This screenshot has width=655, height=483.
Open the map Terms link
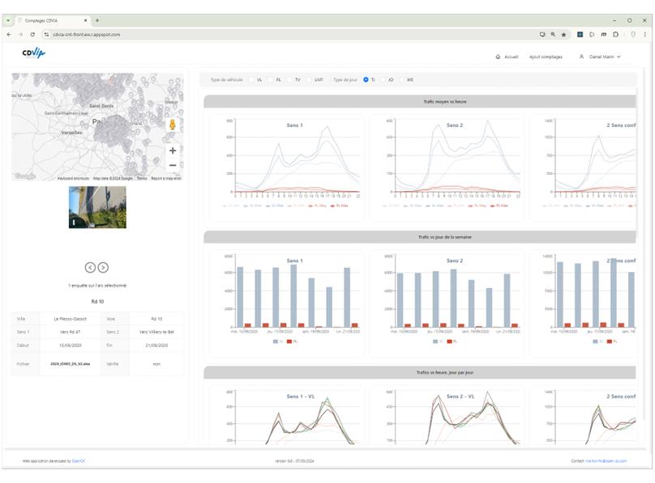click(142, 178)
